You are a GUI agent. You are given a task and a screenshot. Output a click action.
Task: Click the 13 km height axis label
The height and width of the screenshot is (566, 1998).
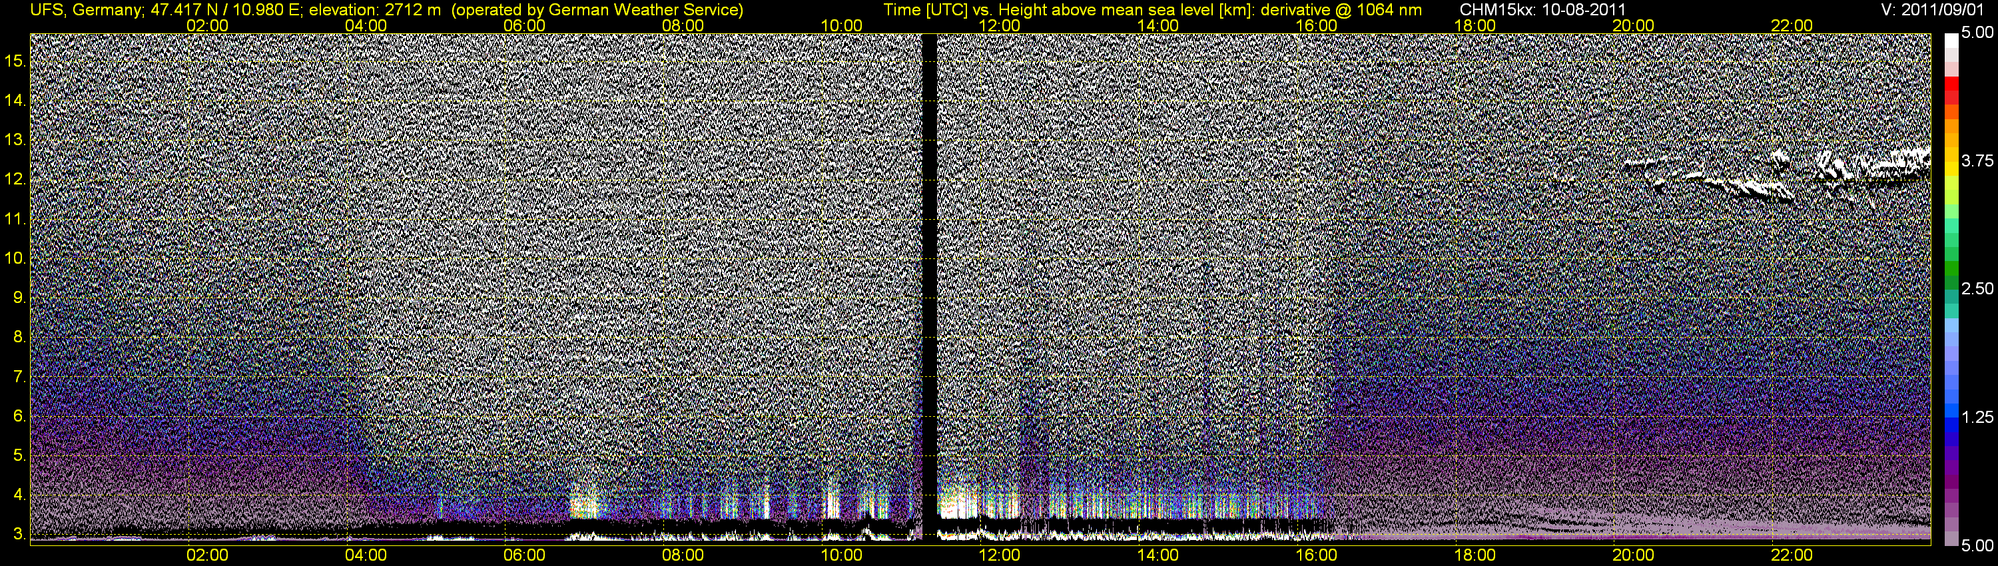(x=15, y=140)
